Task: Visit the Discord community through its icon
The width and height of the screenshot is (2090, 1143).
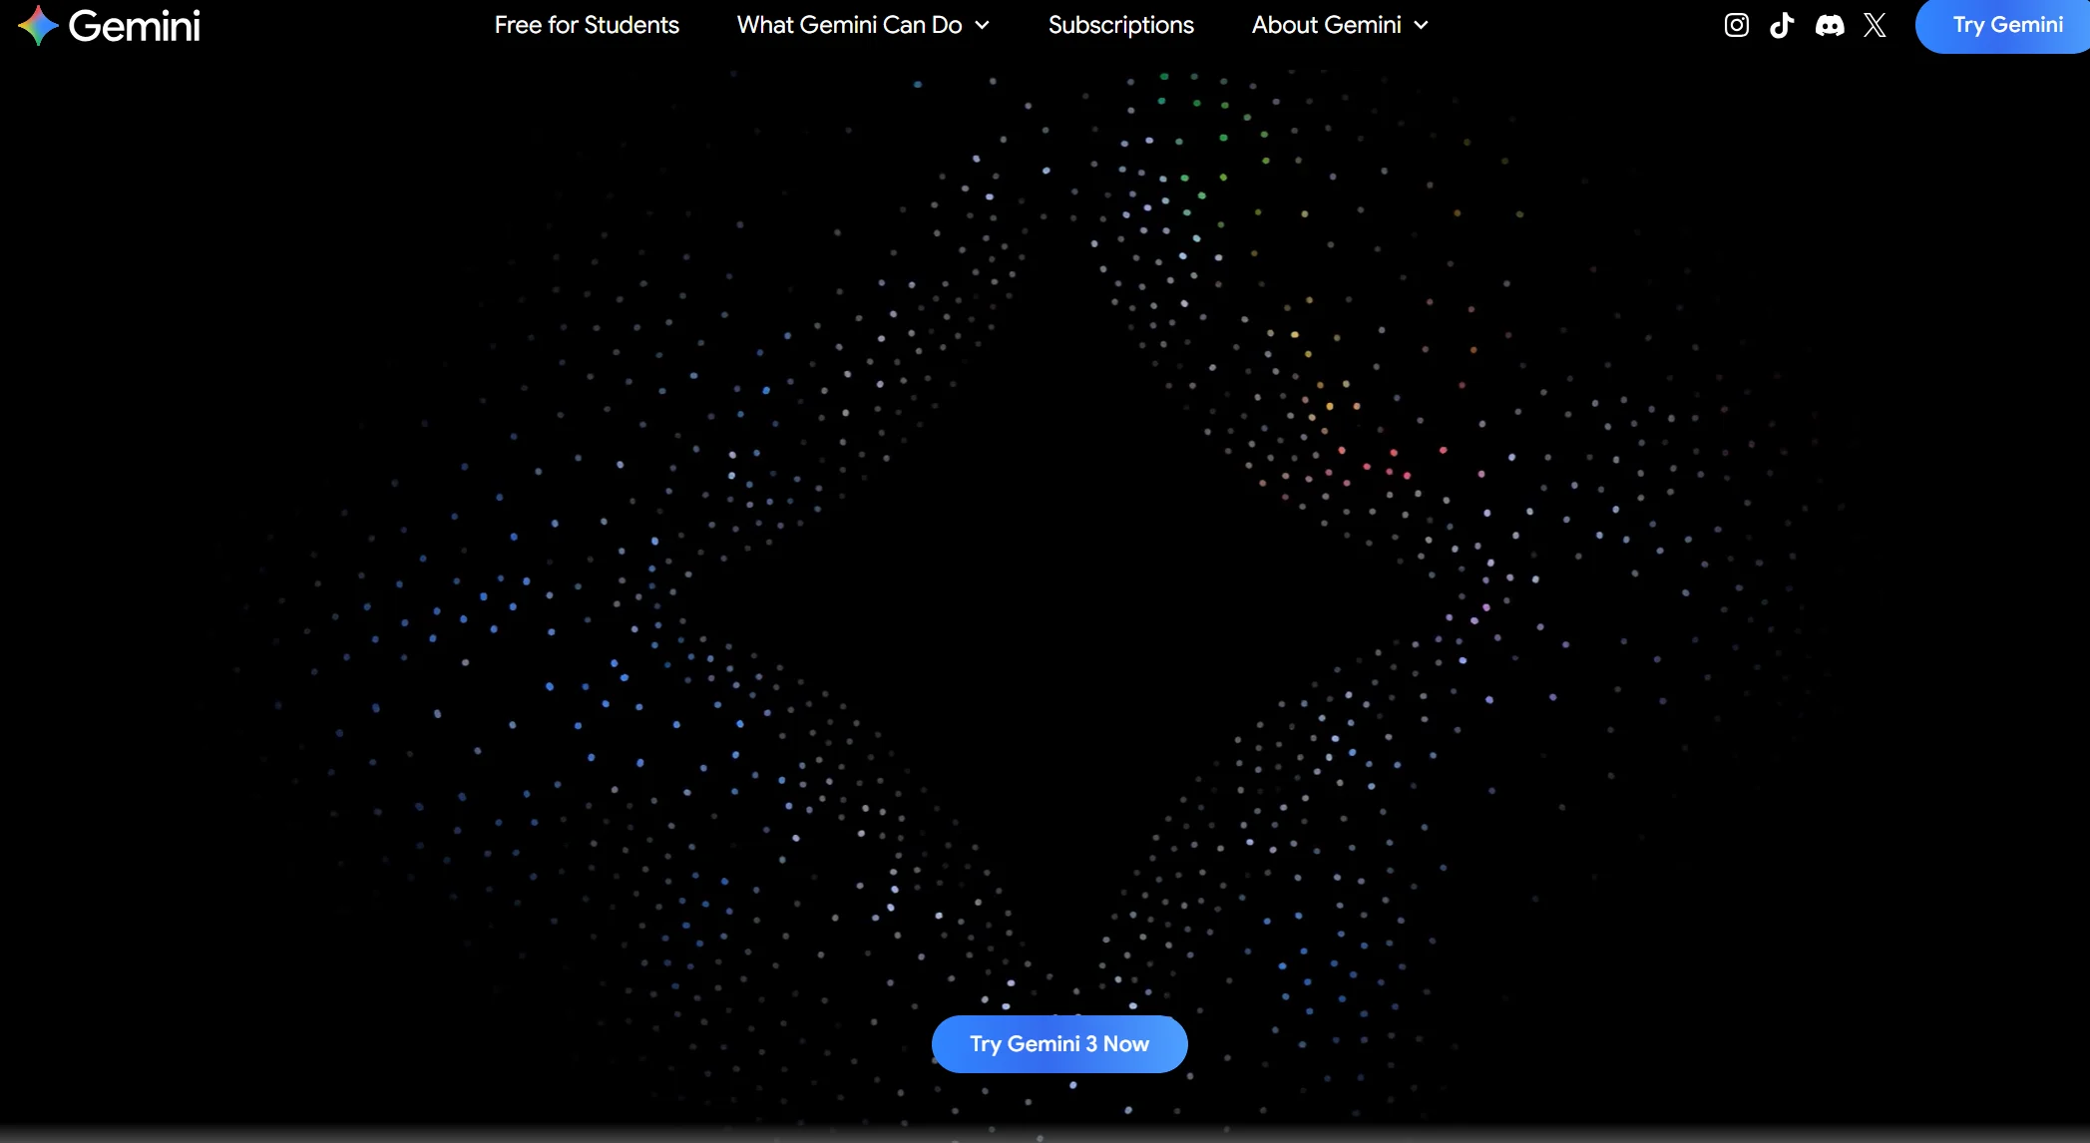Action: (1829, 25)
